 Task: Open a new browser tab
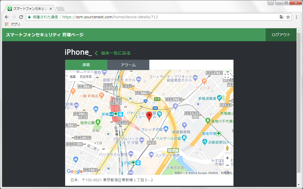[x=60, y=9]
